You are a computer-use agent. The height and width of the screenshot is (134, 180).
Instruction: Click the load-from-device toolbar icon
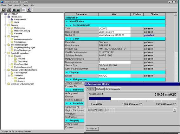pos(18,10)
